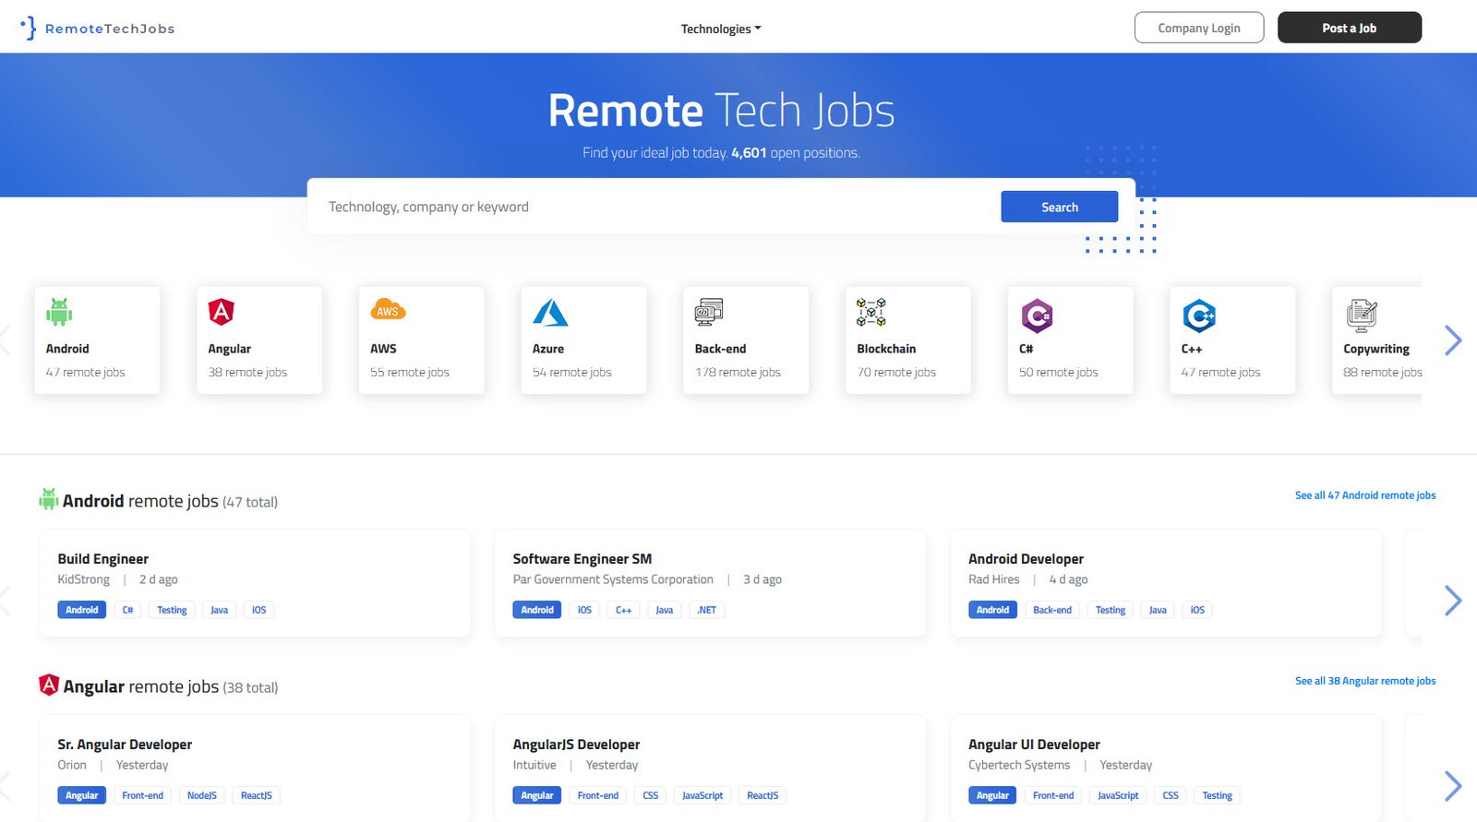Click the JavaScript tag on Angular UI Developer card
The height and width of the screenshot is (822, 1477).
(x=1118, y=795)
